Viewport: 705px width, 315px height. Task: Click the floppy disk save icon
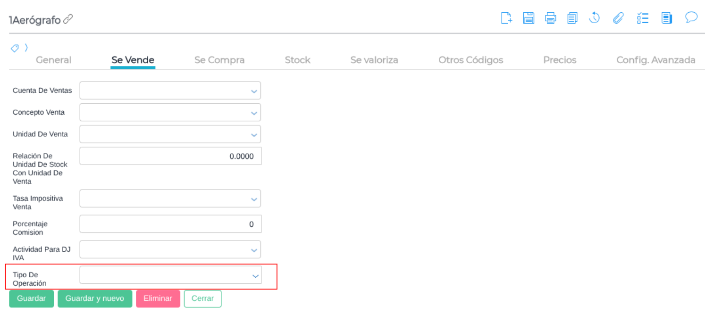[529, 18]
